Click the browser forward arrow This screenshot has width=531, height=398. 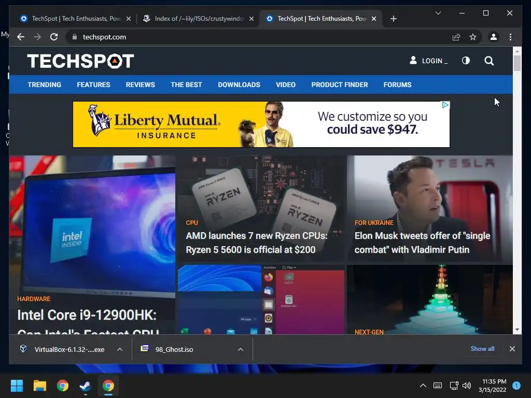[37, 37]
